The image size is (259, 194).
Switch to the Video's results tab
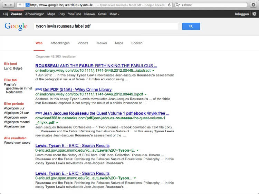pos(83,43)
